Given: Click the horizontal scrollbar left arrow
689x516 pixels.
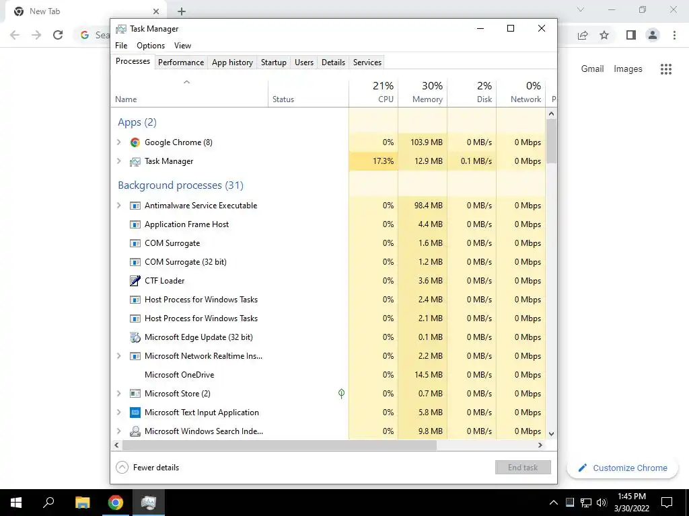Looking at the screenshot, I should point(116,445).
